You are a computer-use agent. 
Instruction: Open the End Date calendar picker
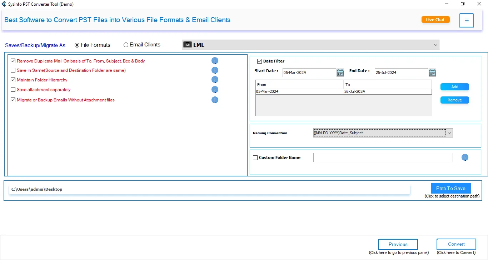(x=432, y=73)
